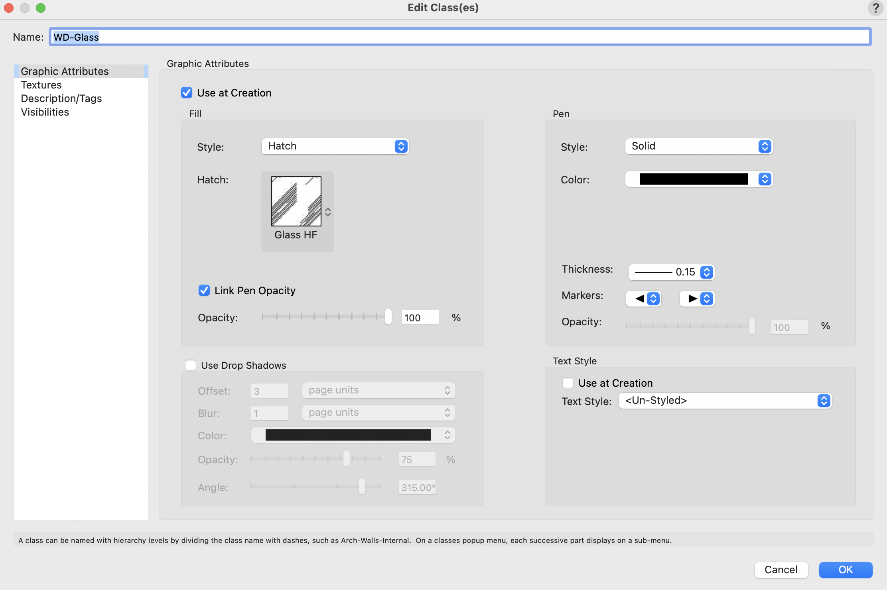Click the Fill Opacity slider handle

click(x=388, y=317)
